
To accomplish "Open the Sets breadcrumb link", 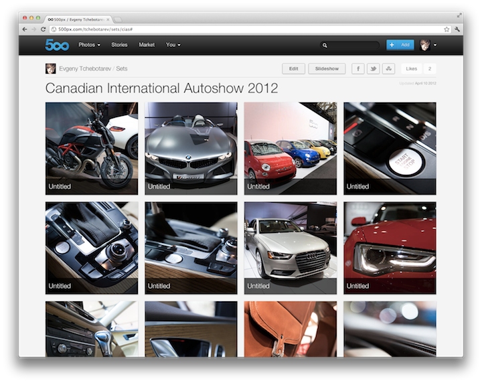I will [x=122, y=68].
